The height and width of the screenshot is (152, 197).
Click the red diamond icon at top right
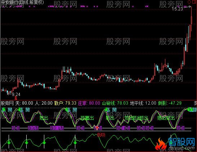(x=189, y=2)
